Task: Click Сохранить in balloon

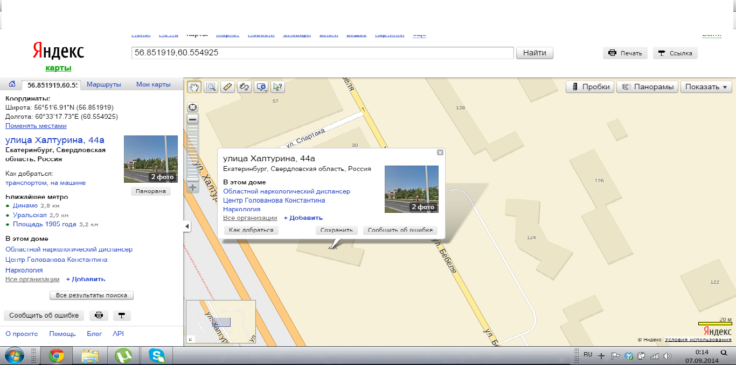Action: (x=336, y=230)
